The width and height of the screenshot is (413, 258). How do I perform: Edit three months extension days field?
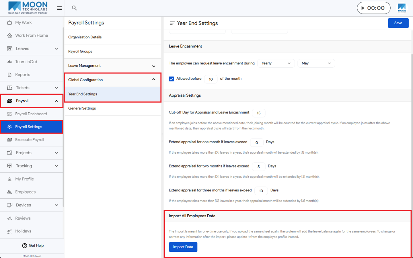coord(261,191)
